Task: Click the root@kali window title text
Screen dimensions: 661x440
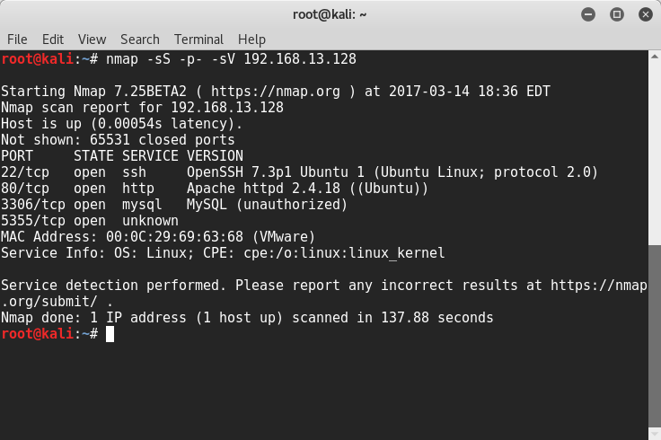Action: point(330,13)
